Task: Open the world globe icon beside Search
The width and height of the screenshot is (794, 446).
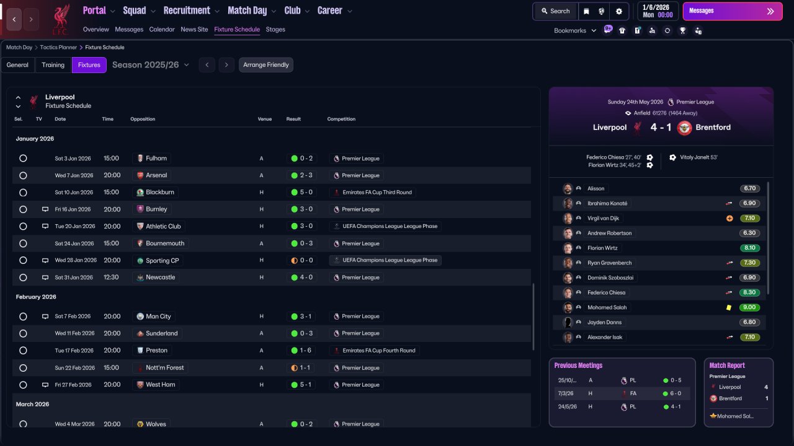Action: pos(602,11)
